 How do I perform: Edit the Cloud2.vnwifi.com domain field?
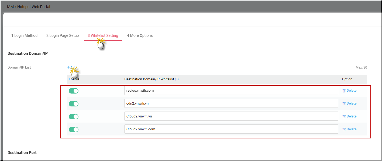(x=231, y=129)
